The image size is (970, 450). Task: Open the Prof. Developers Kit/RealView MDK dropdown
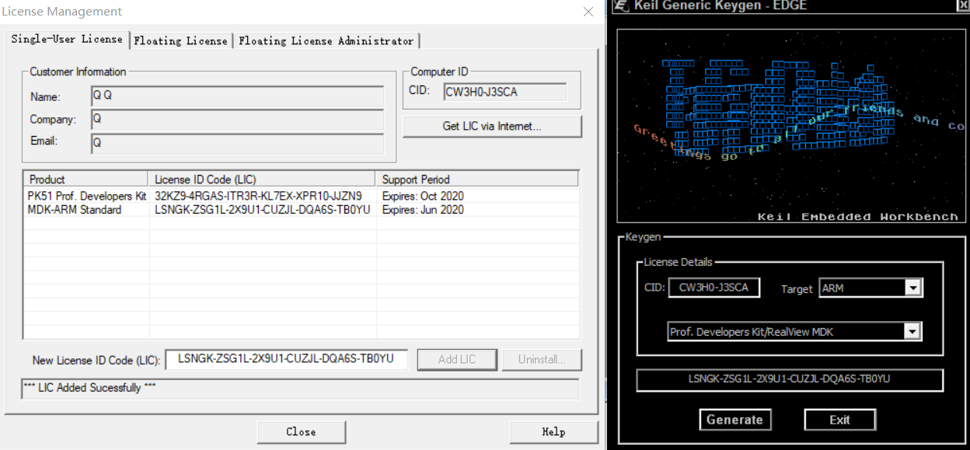click(912, 332)
